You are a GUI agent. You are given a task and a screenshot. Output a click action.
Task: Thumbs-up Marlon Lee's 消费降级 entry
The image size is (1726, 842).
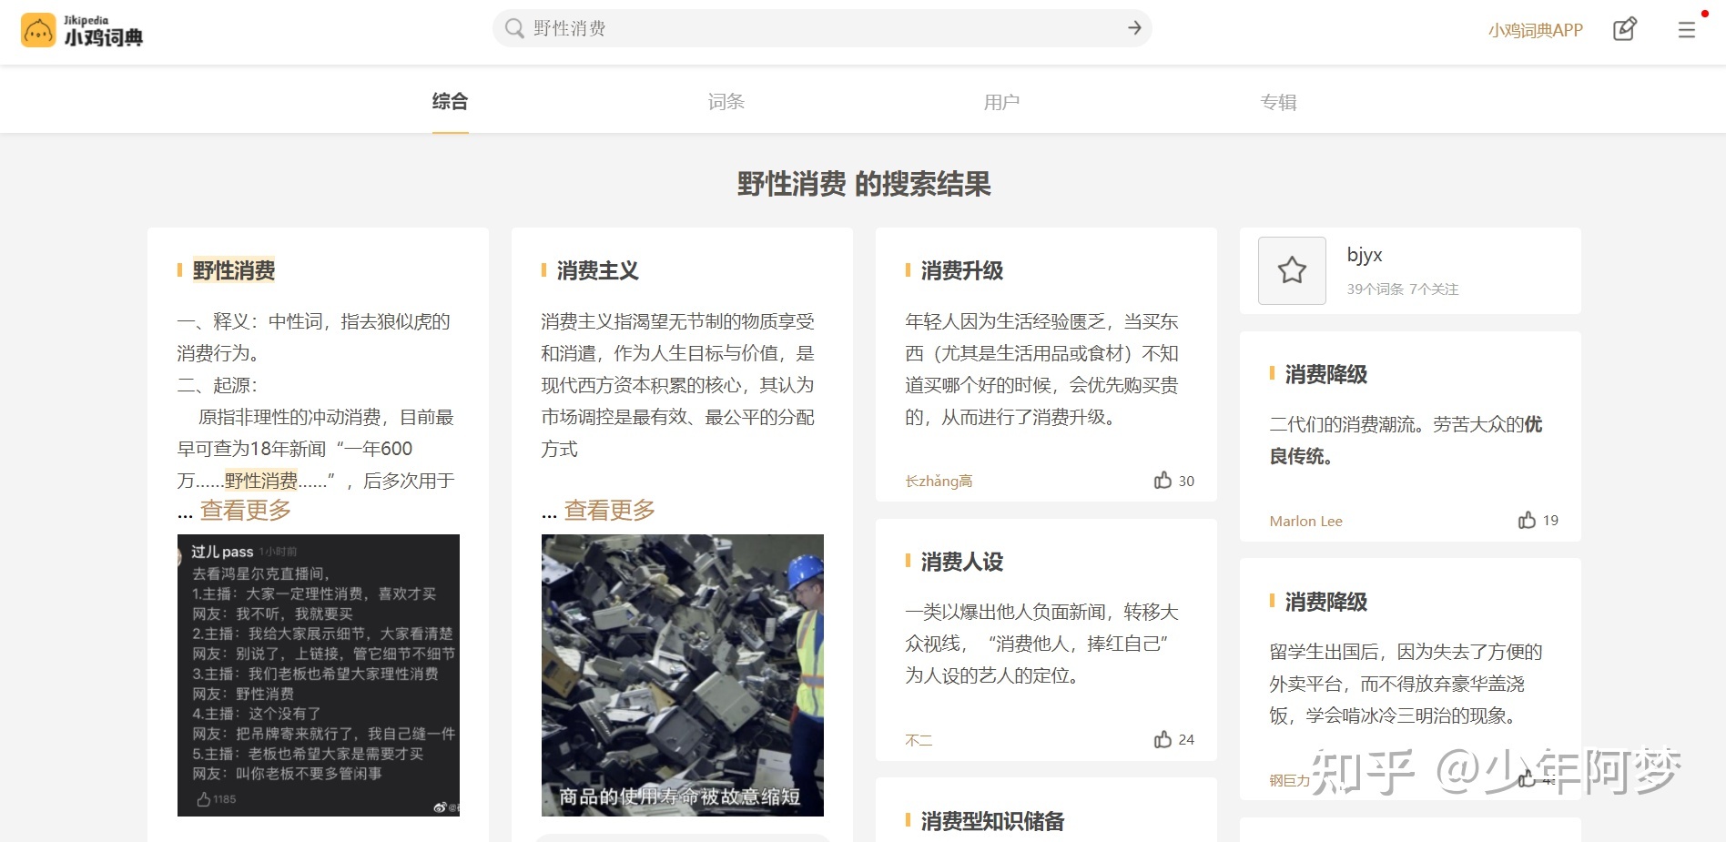[x=1527, y=520]
